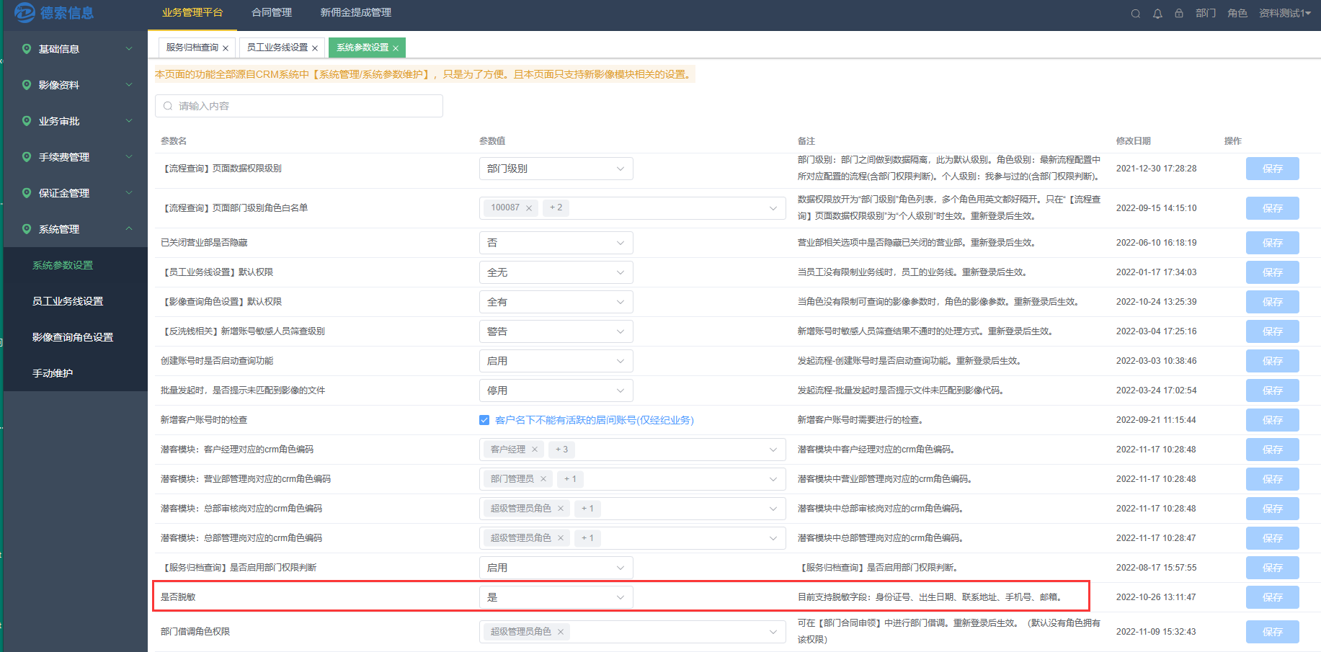1321x652 pixels.
Task: Click location pin icon beside 业务审批
Action: coord(27,121)
